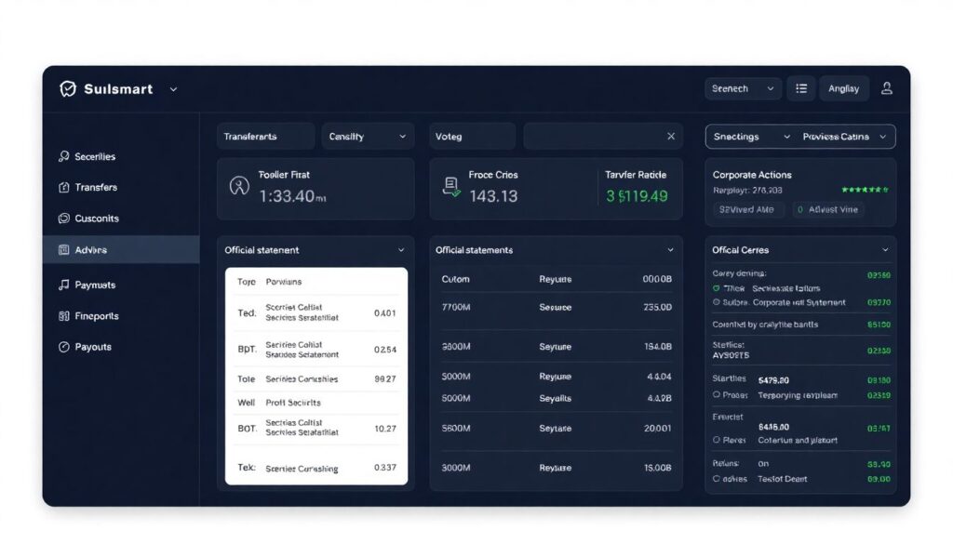Click the green star rating
The image size is (953, 544).
[865, 190]
